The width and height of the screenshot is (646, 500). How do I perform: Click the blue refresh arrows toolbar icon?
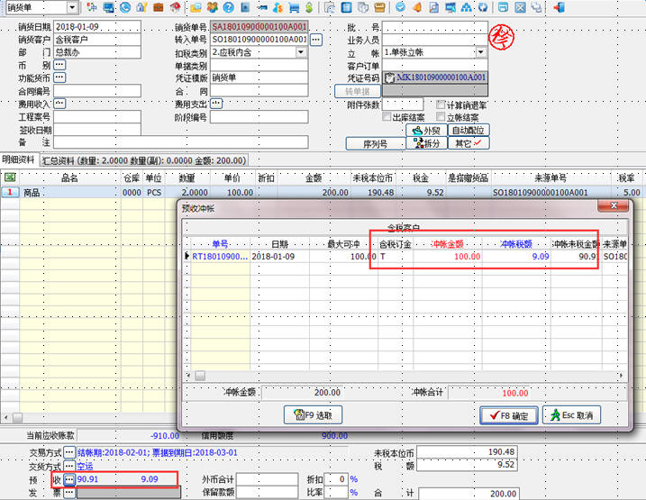click(x=483, y=7)
